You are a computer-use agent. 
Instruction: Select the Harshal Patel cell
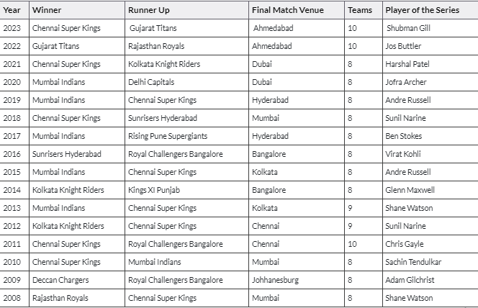(408, 65)
